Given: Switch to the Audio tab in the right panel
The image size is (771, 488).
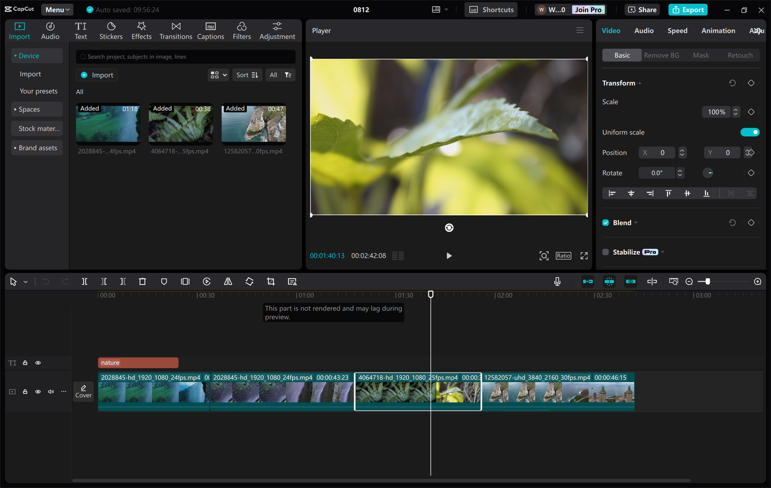Looking at the screenshot, I should (x=644, y=30).
